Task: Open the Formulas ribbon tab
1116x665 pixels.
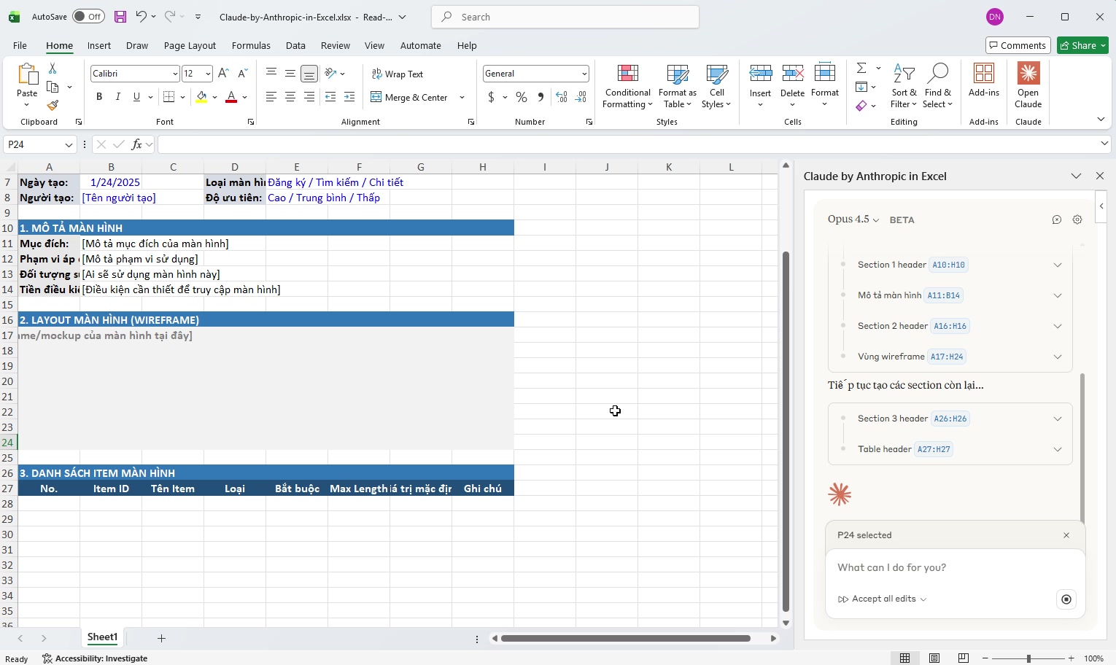Action: (x=251, y=45)
